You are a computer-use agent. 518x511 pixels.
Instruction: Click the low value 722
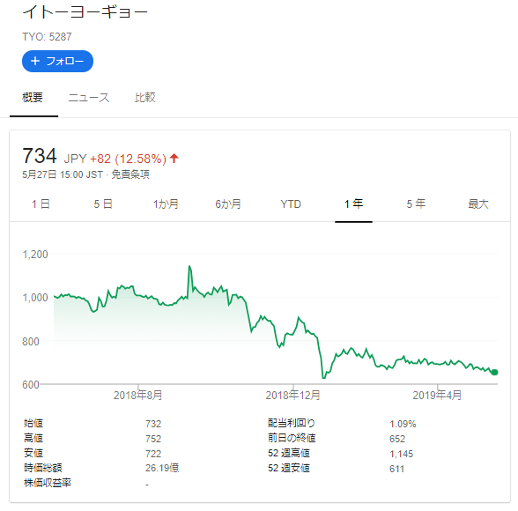coord(153,454)
